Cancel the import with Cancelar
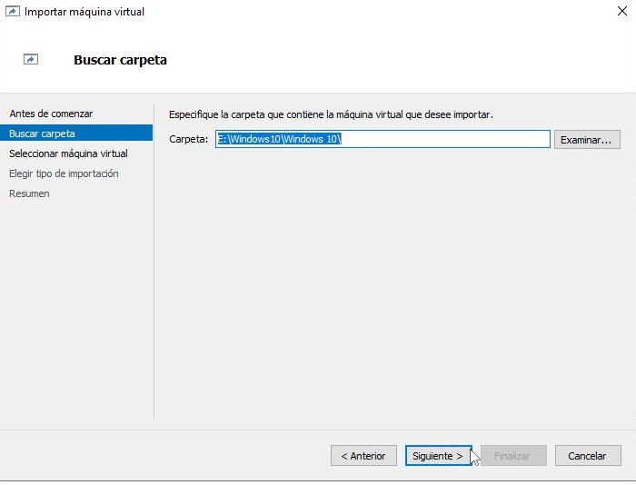 tap(587, 456)
